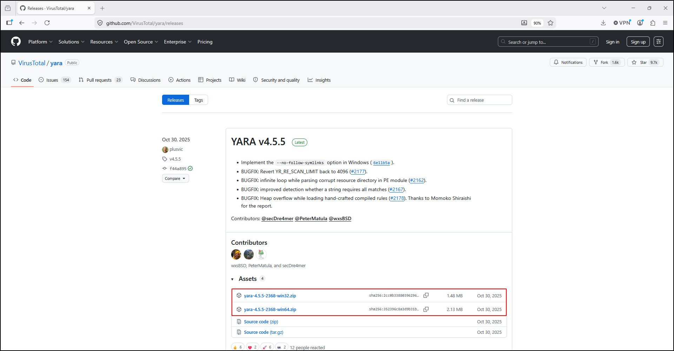This screenshot has width=674, height=351.
Task: Click the VPN toolbar icon
Action: click(622, 23)
